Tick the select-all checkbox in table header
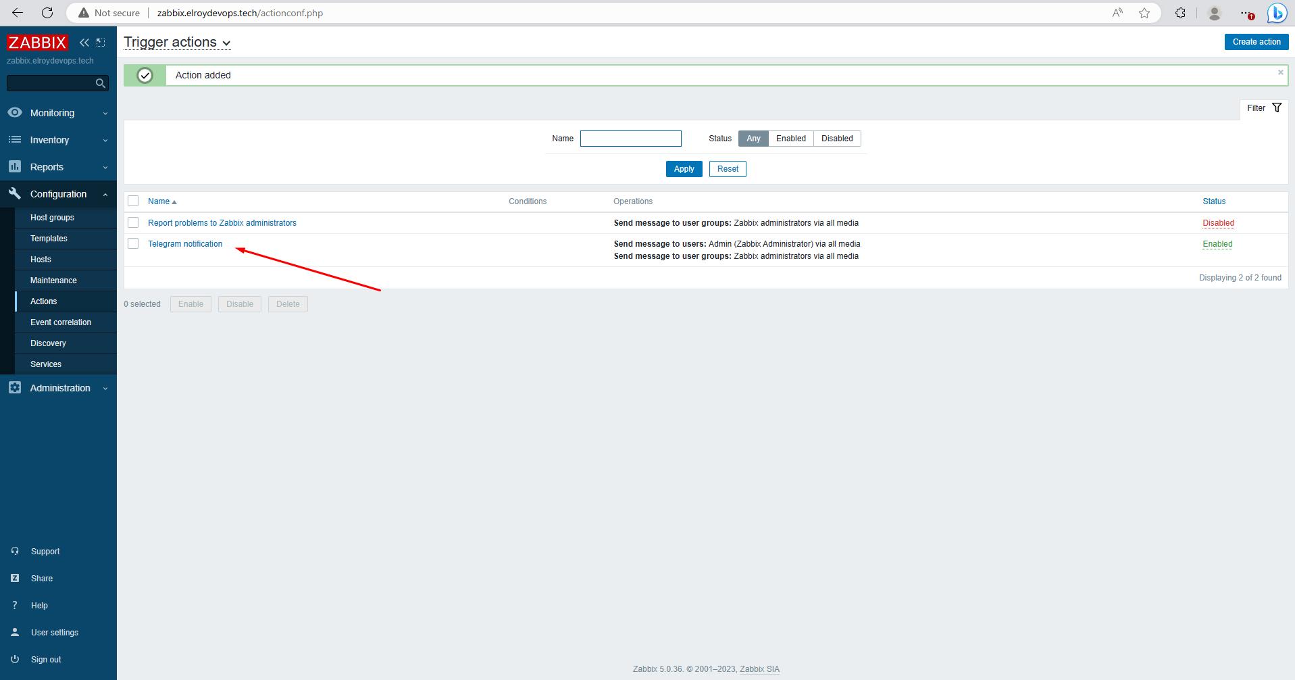This screenshot has width=1295, height=680. [133, 201]
